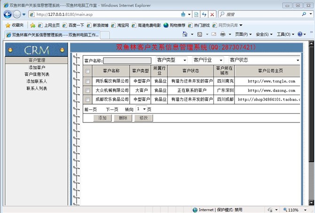This screenshot has width=315, height=213.
Task: Click the blank new tab button
Action: (105, 35)
